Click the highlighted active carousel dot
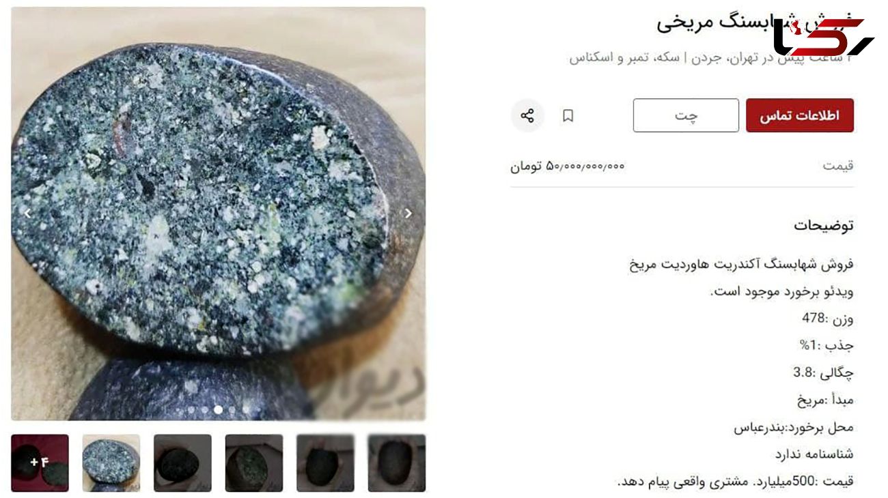The image size is (888, 498). click(x=218, y=410)
